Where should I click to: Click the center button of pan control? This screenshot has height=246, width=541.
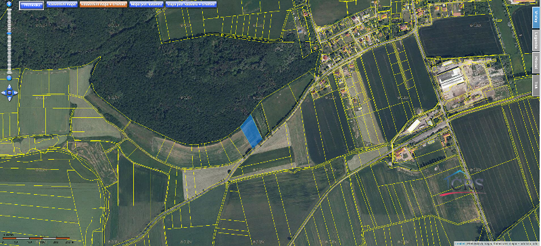tap(9, 92)
